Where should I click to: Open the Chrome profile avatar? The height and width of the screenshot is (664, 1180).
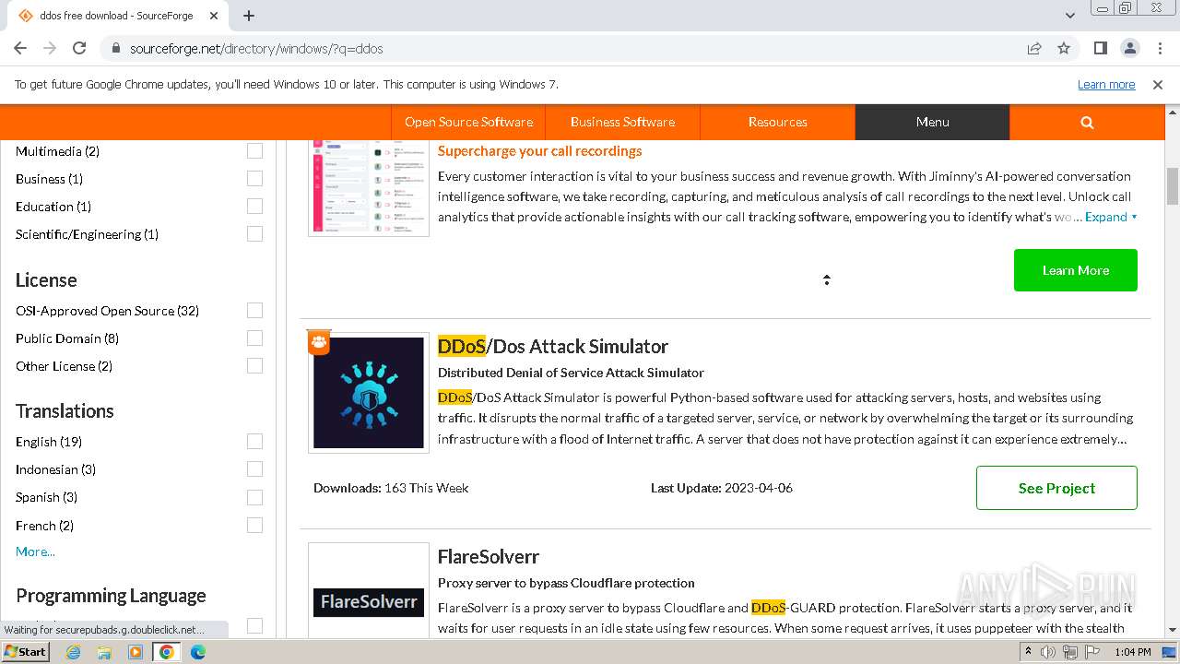point(1129,48)
